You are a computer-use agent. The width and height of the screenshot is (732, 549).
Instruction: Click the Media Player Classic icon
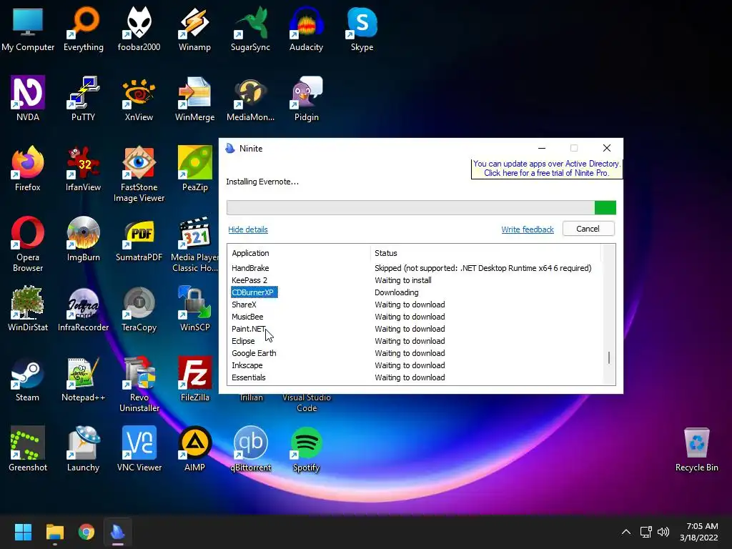point(194,244)
